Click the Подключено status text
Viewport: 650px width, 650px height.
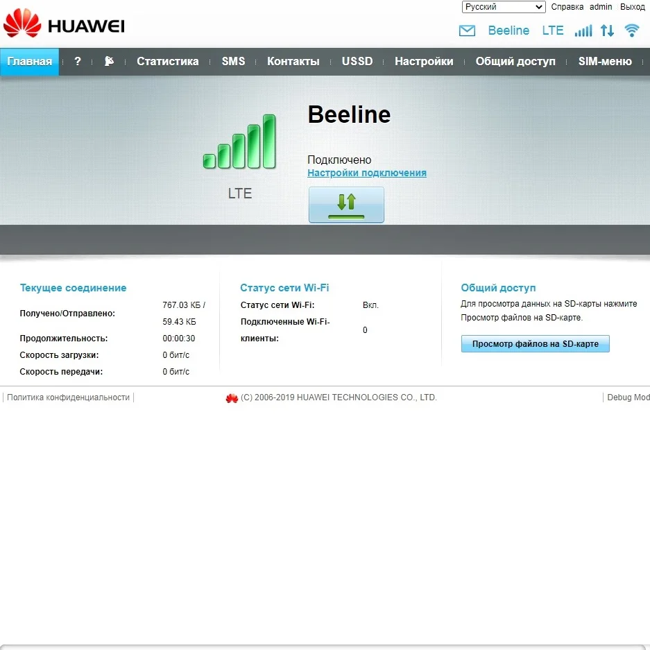click(x=339, y=160)
